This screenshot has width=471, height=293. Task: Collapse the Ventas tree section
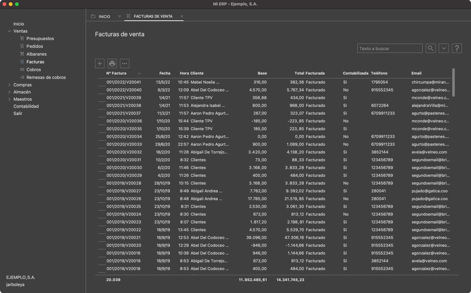[9, 31]
